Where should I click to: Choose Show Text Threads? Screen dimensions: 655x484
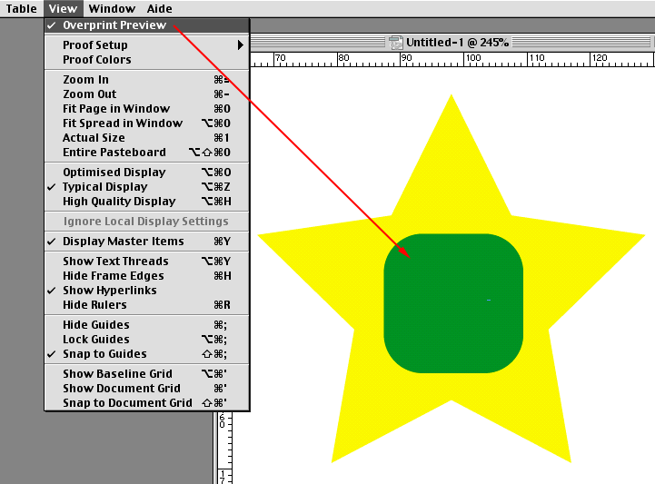[147, 261]
